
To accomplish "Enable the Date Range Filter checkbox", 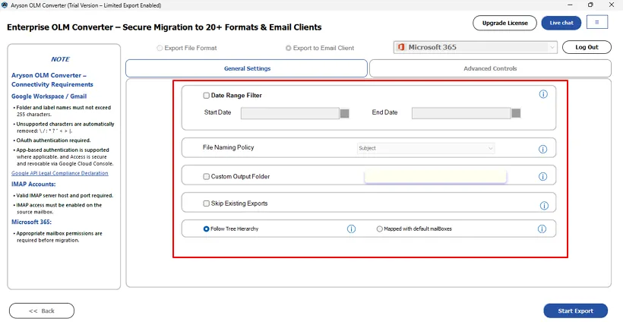I will [207, 96].
